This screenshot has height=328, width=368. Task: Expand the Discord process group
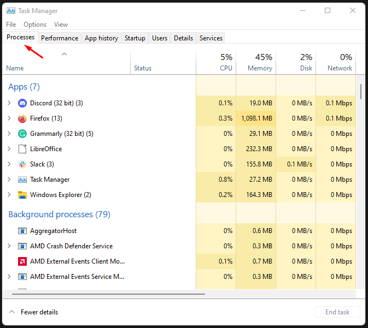pyautogui.click(x=9, y=103)
